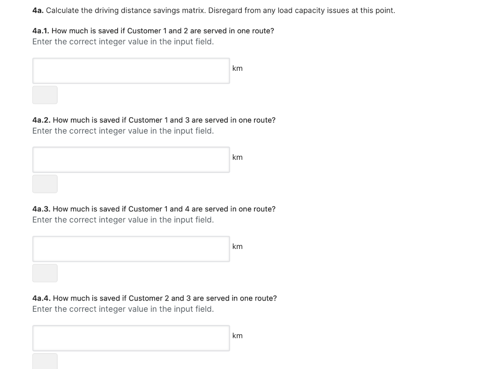Click the km label beside the 4a.3 field
The width and height of the screenshot is (480, 369).
tap(238, 246)
